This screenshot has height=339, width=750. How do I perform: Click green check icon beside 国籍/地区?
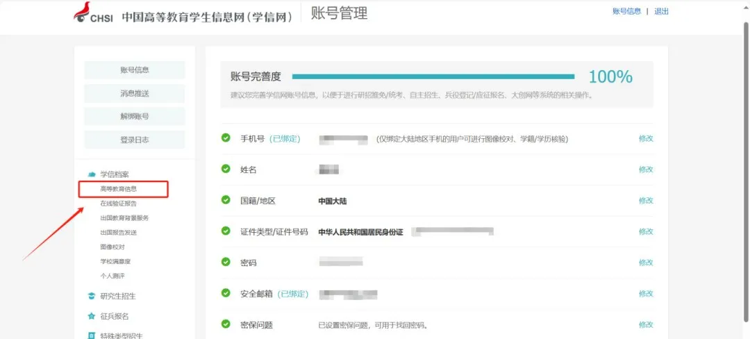click(x=226, y=200)
